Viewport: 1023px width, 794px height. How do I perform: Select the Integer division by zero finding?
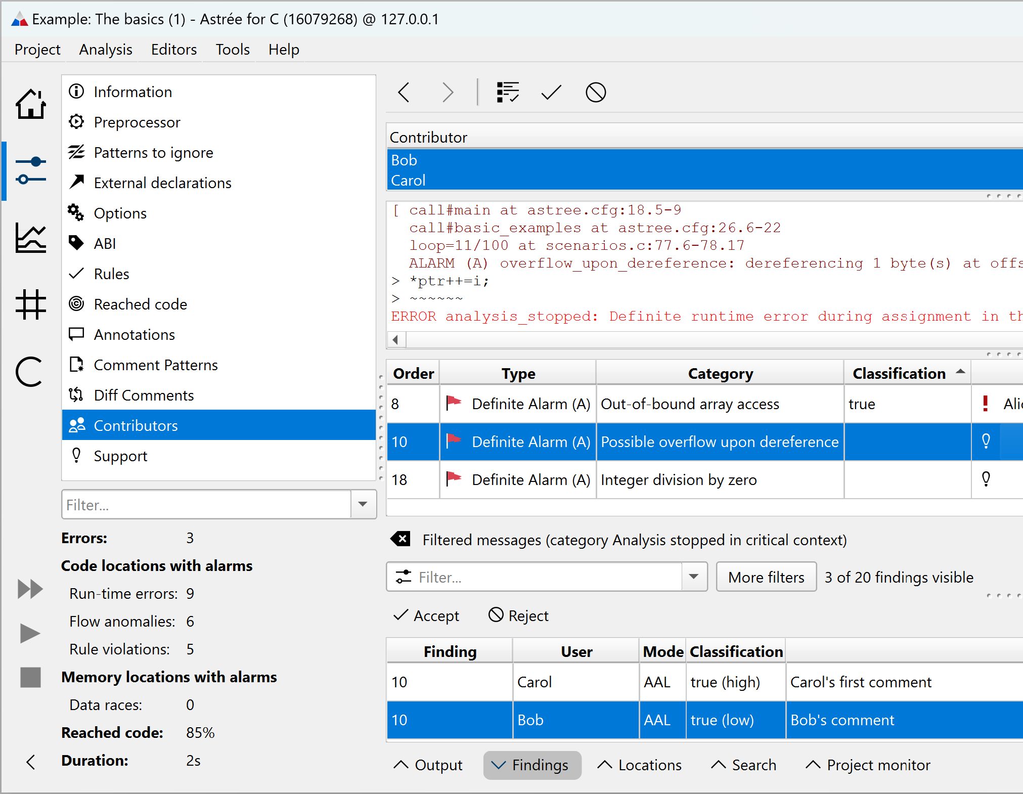coord(705,479)
